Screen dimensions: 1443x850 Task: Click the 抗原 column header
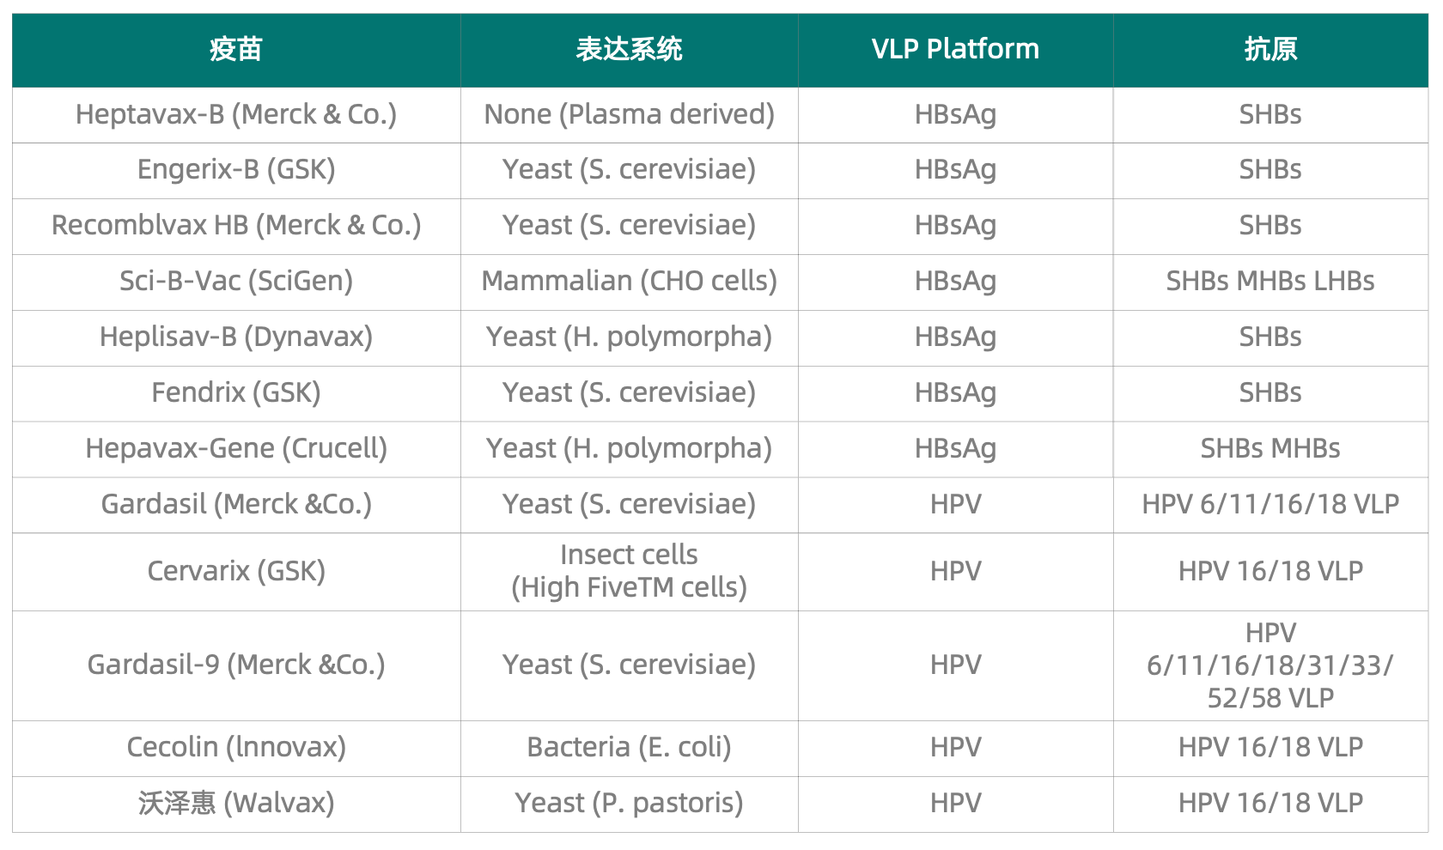(1270, 50)
